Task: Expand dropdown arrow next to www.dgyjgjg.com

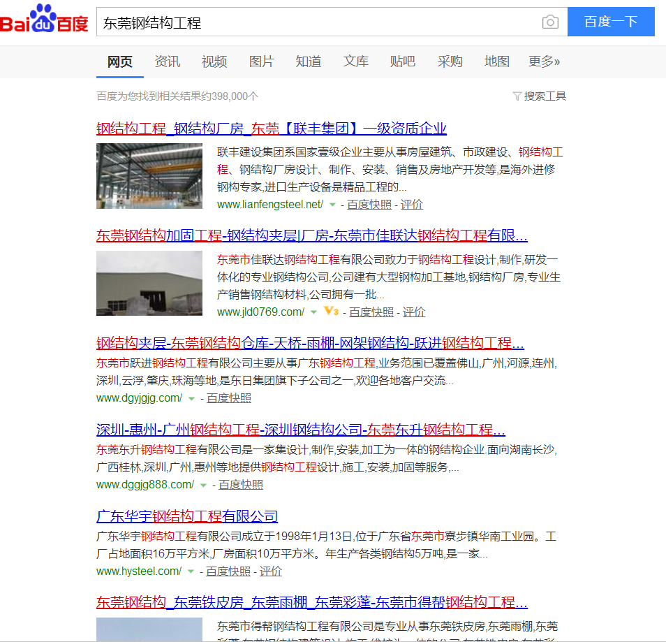Action: [x=191, y=399]
